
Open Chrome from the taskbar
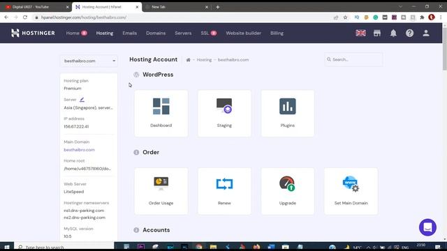(x=199, y=247)
